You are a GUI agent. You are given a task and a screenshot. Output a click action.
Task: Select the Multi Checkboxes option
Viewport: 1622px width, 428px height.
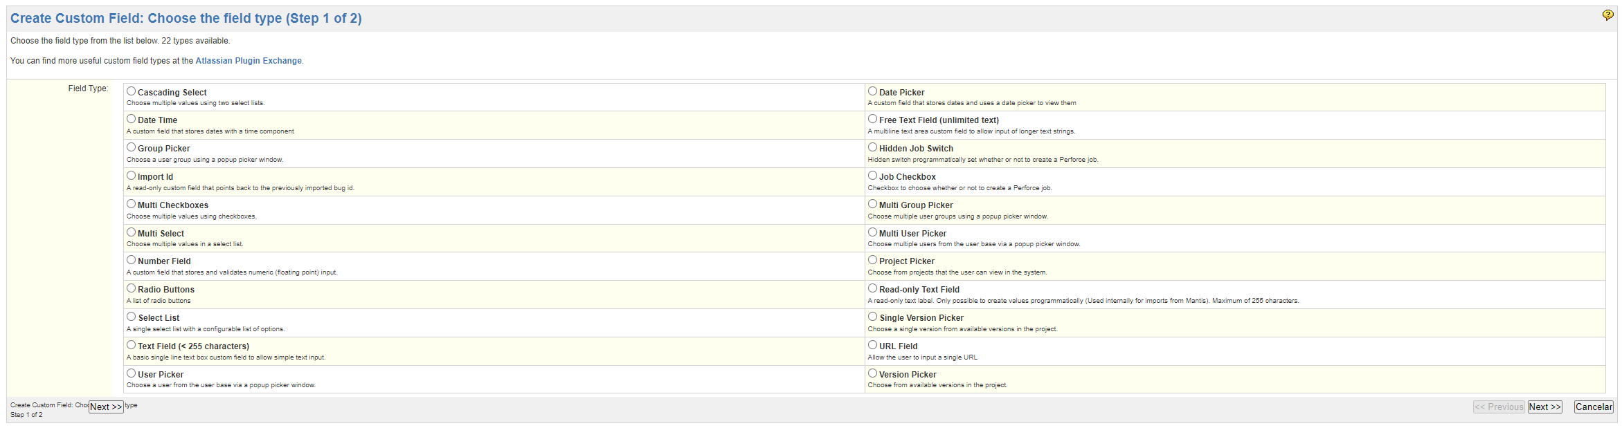131,204
